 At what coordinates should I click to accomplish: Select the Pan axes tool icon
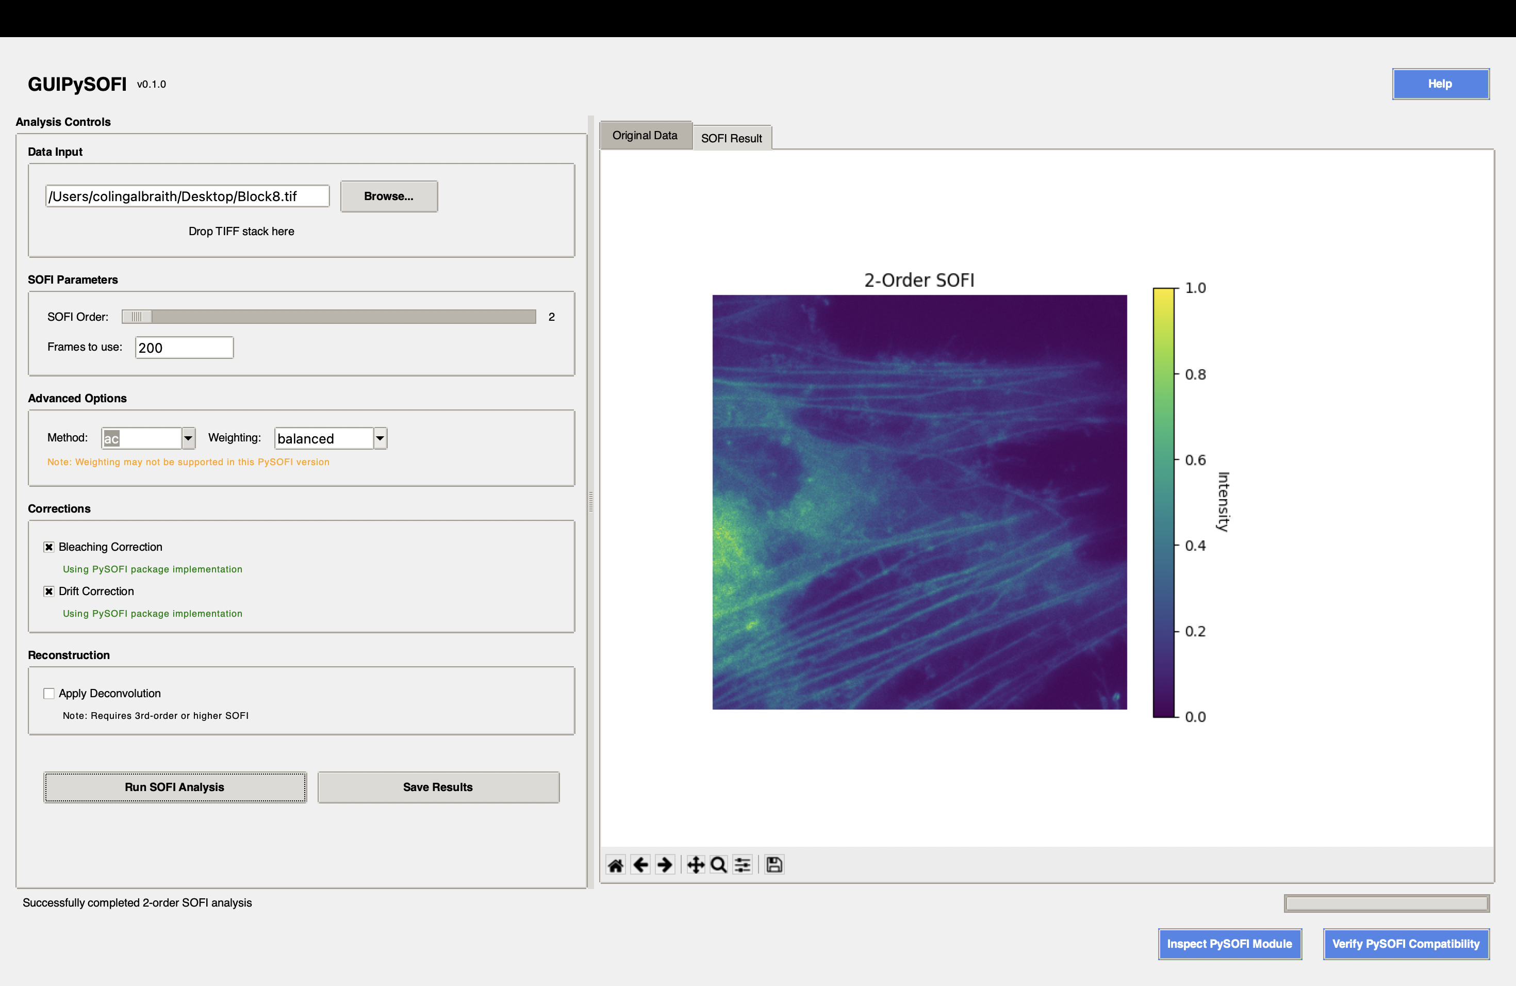[x=695, y=864]
